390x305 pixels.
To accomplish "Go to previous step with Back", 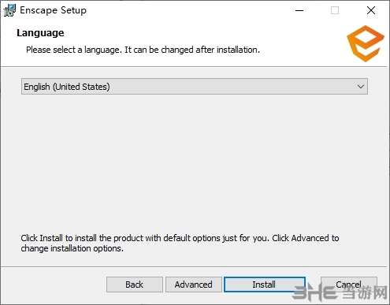I will coord(135,285).
